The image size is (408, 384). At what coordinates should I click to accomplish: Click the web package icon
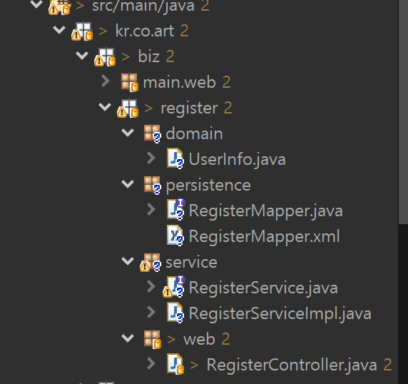[153, 340]
